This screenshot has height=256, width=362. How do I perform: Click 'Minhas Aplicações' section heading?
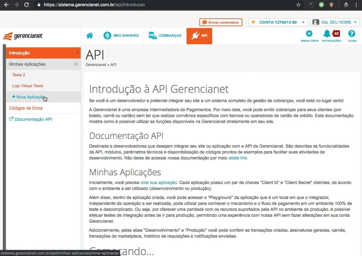[x=125, y=172]
